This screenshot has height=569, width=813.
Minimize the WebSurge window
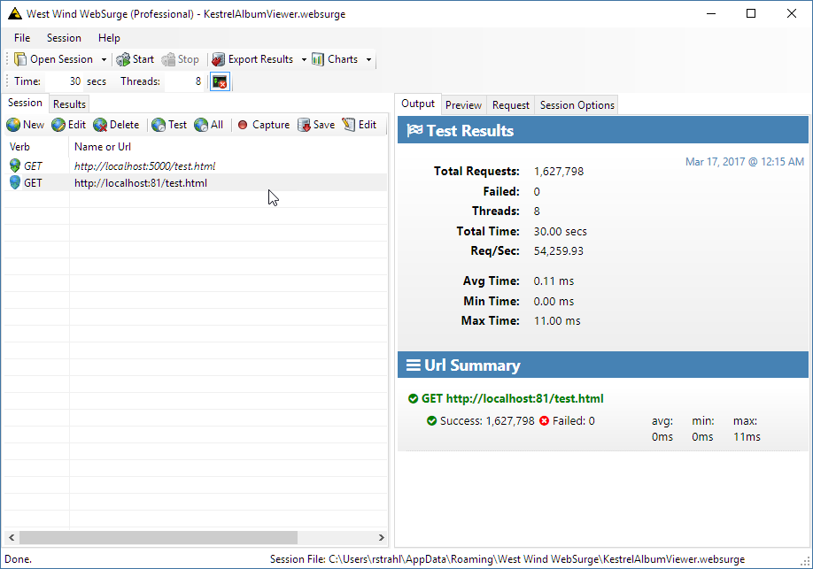pos(711,13)
